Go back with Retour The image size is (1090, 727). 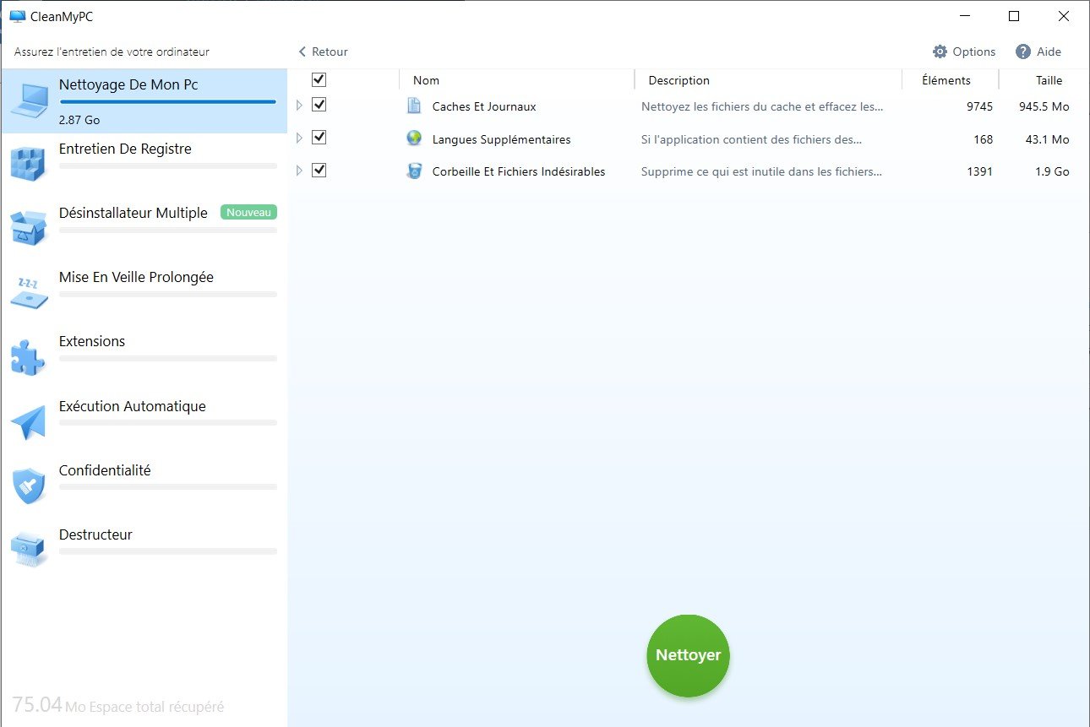click(x=323, y=52)
